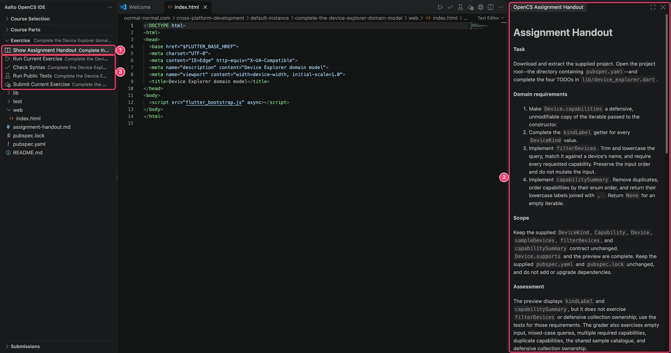Screen dimensions: 671x353
Task: Click the run tests flask icon in editor toolbar
Action: (460, 7)
